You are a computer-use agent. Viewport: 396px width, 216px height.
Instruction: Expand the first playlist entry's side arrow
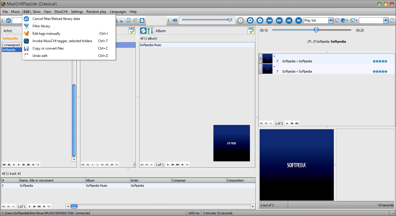click(x=260, y=59)
